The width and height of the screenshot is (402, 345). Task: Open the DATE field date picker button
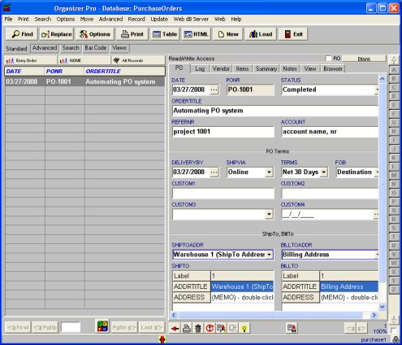(214, 90)
